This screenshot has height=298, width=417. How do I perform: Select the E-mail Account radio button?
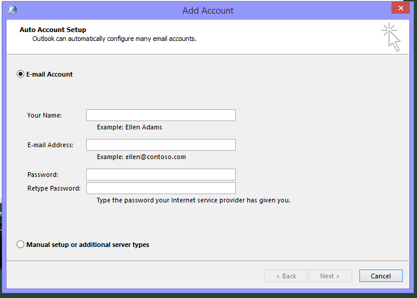(21, 74)
